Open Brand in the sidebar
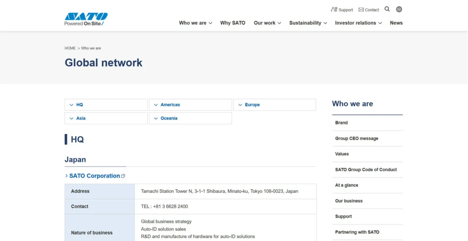The width and height of the screenshot is (468, 241). (367, 123)
